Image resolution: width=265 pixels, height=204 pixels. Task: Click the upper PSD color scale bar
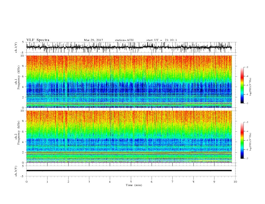pos(242,85)
